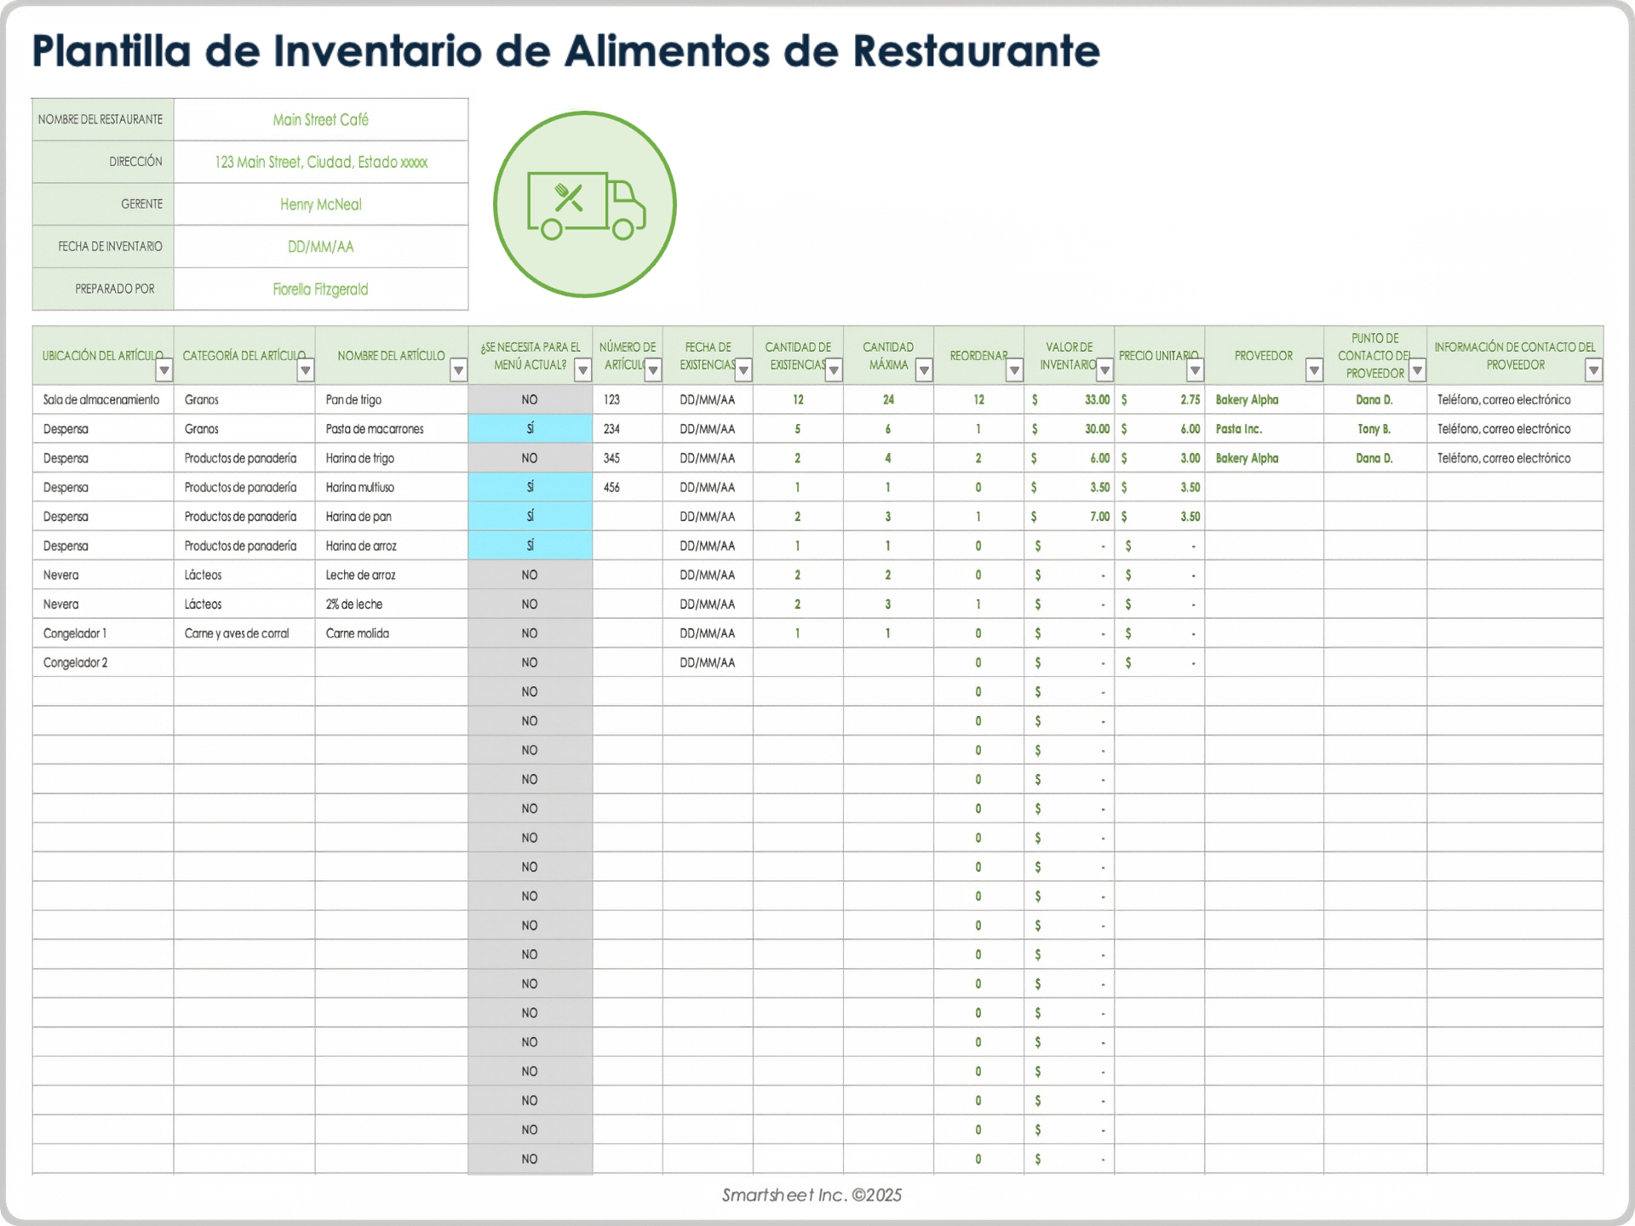Select the Pasta de macarrones cell

point(392,429)
